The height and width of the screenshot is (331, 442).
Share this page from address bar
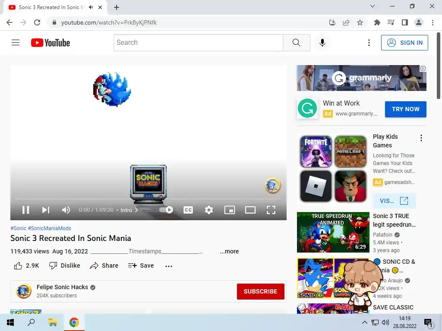[x=346, y=22]
